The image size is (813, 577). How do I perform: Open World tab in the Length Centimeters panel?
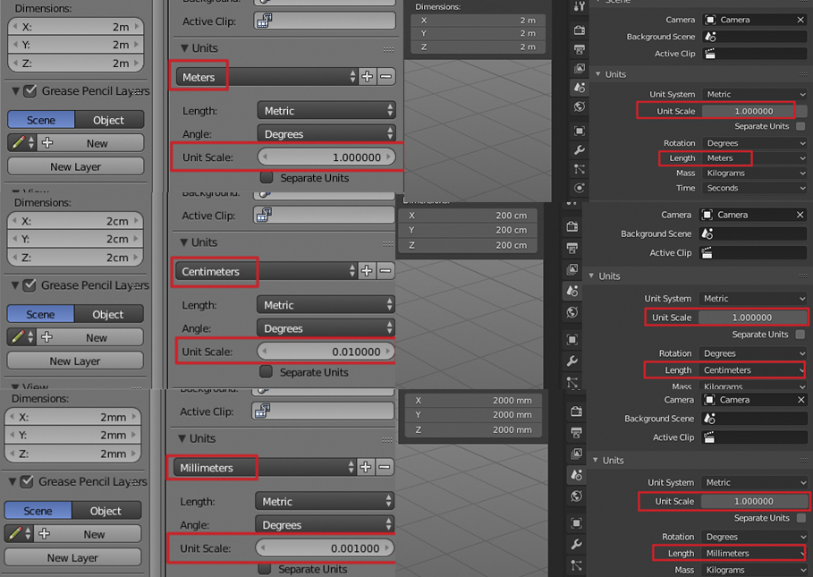572,312
